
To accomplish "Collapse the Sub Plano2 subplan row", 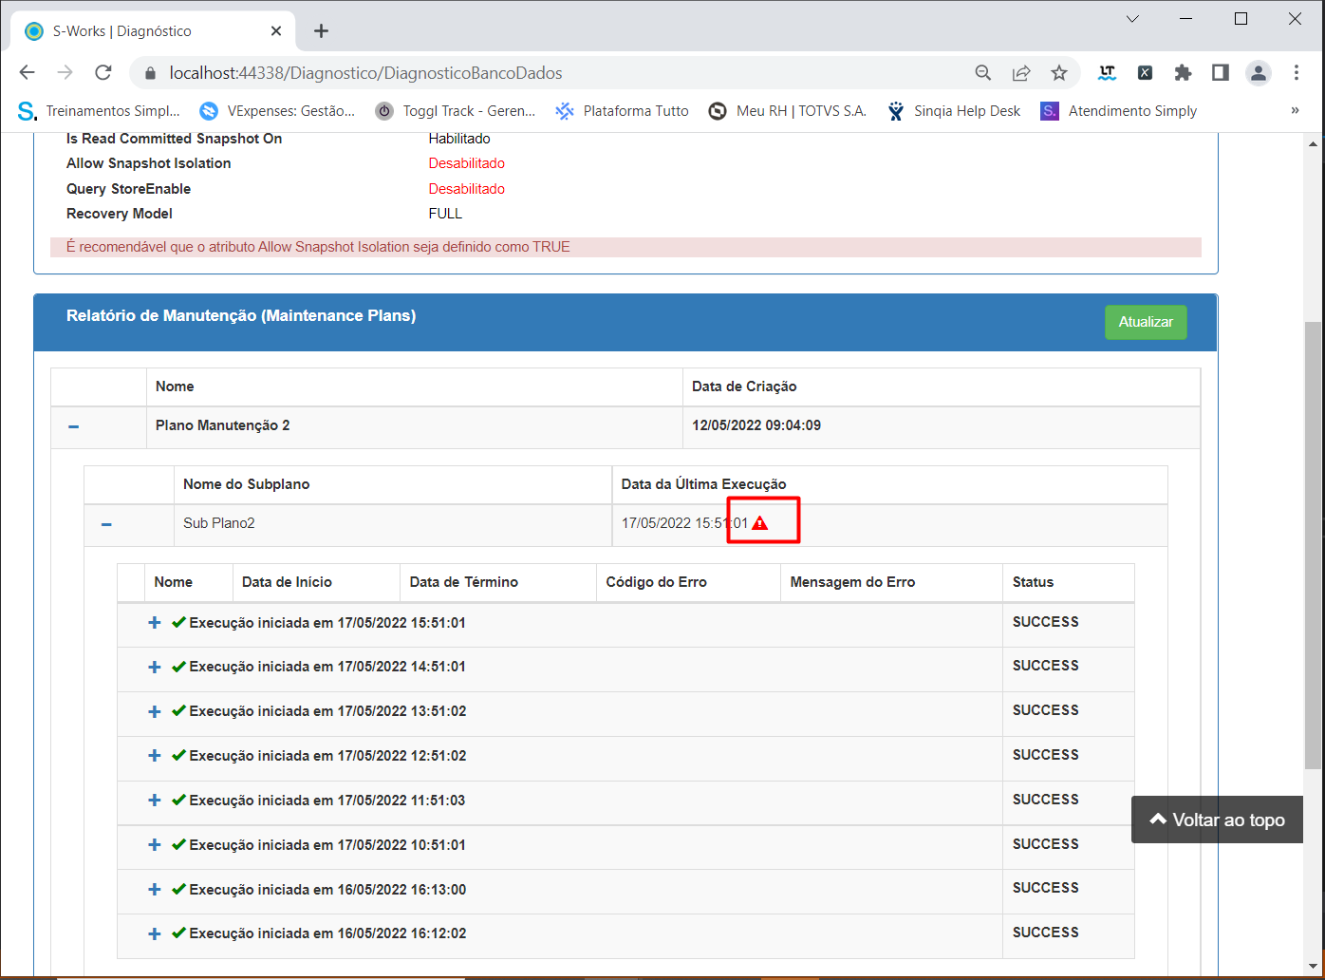I will pyautogui.click(x=106, y=524).
